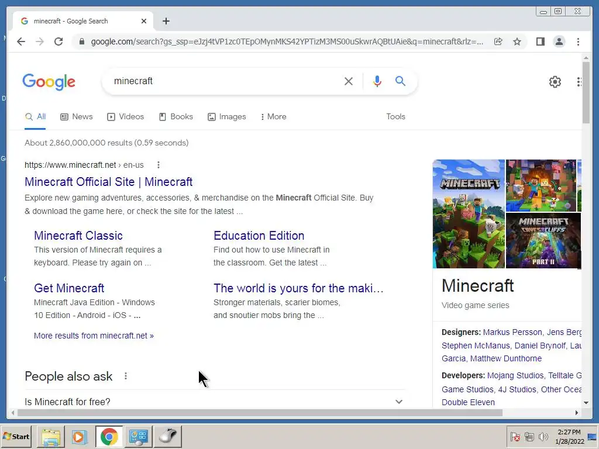Bookmark this tab with the star

(517, 42)
